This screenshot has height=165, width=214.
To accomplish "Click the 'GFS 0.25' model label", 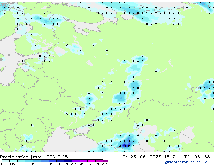I will point(57,157).
